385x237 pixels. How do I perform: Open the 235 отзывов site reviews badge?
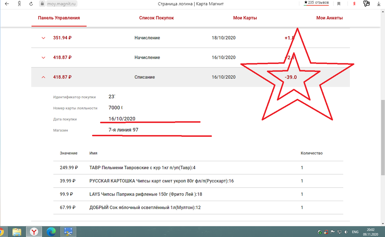[x=316, y=3]
